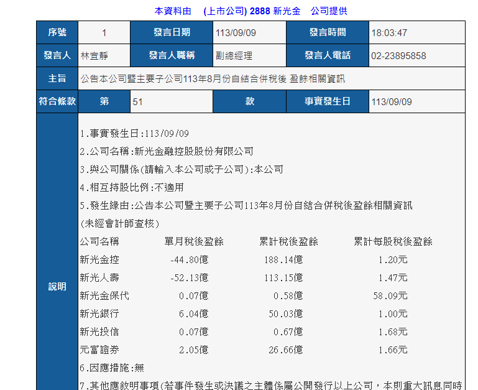The image size is (478, 390).
Task: Click the value 113.15億
Action: (x=283, y=277)
